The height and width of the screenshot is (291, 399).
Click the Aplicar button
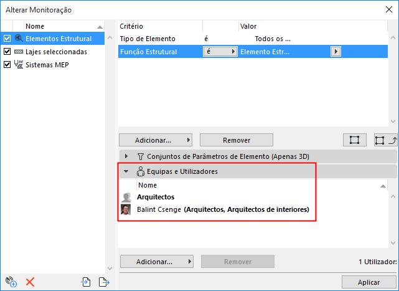click(368, 282)
